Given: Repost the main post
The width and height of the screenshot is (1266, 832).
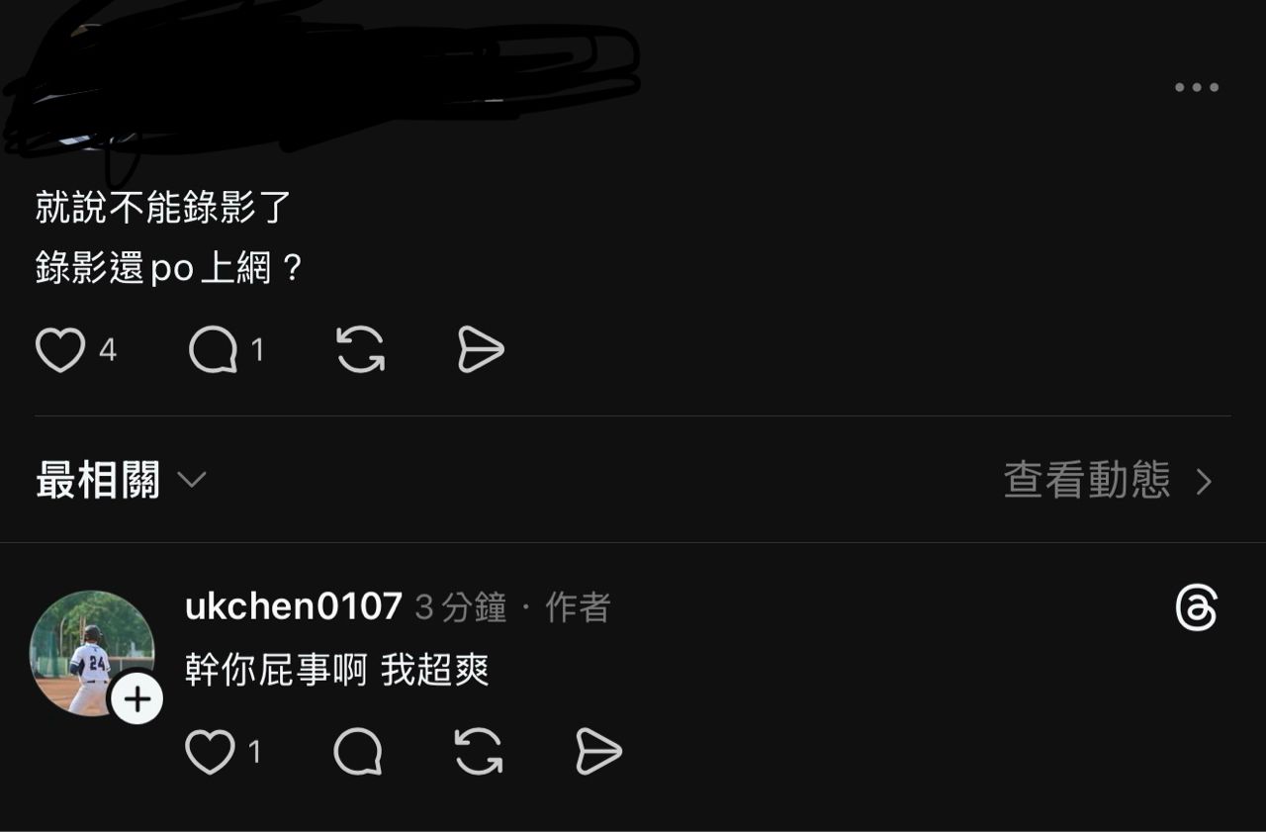Looking at the screenshot, I should coord(361,350).
